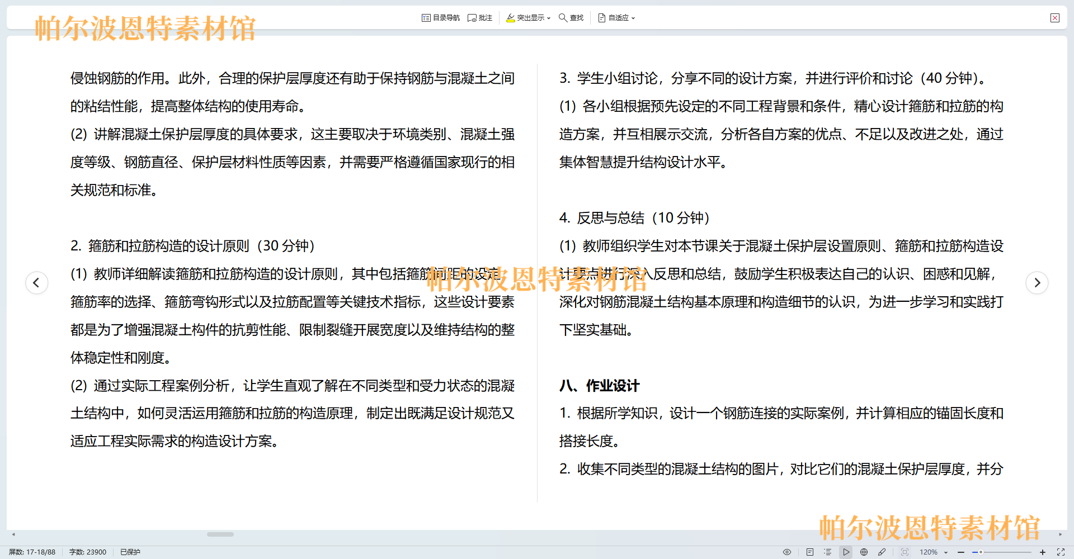Screen dimensions: 1074x559
Task: Decrease zoom with the minus button
Action: [961, 552]
